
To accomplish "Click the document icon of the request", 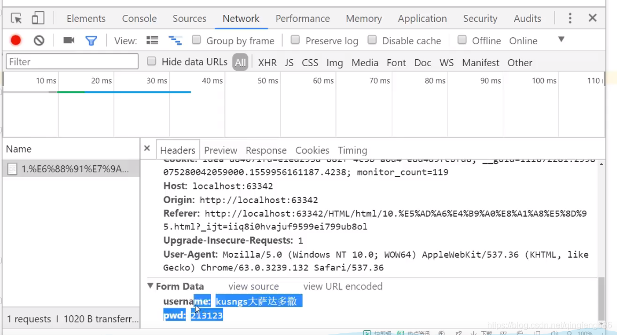I will [x=13, y=169].
